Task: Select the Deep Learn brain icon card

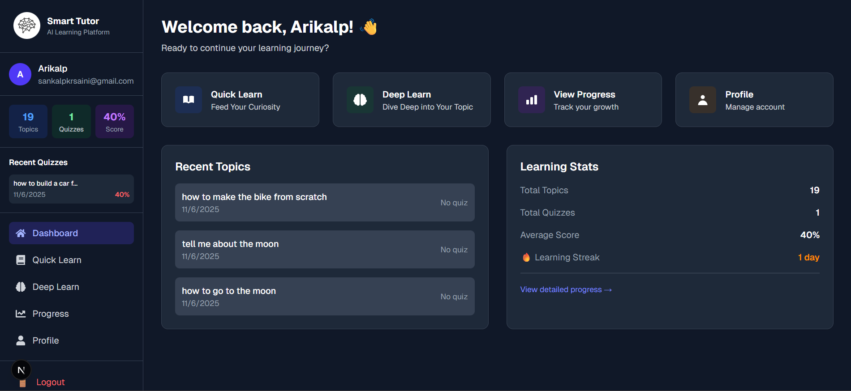Action: click(x=360, y=100)
